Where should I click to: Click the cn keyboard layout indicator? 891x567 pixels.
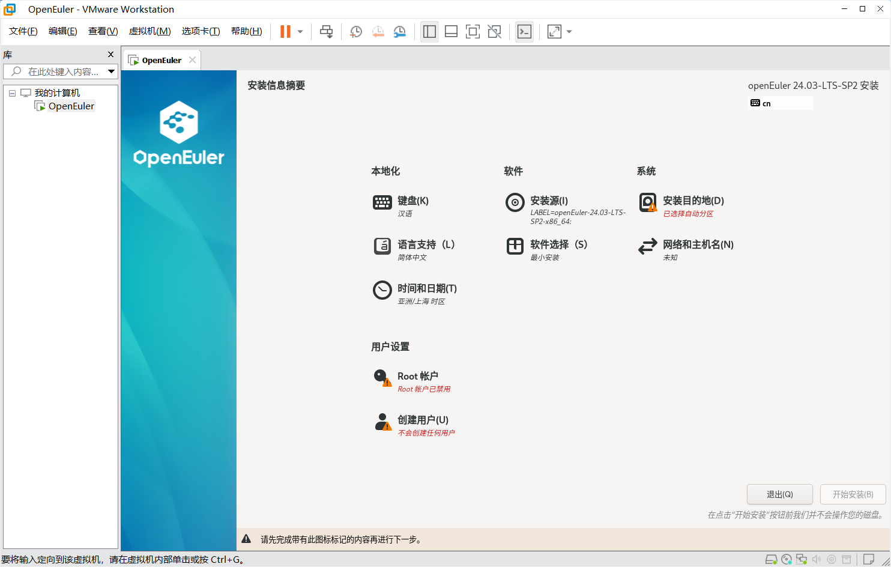(781, 103)
